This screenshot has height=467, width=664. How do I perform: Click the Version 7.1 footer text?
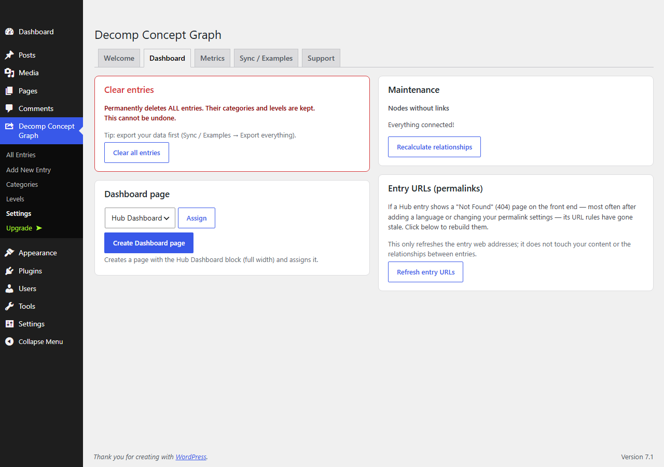click(x=637, y=457)
